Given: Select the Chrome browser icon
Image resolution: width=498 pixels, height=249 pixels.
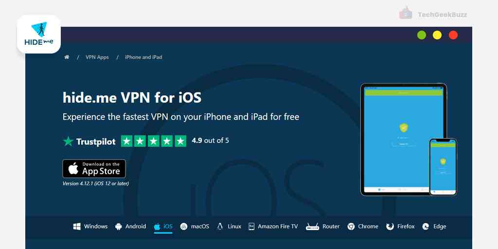Looking at the screenshot, I should tap(351, 227).
